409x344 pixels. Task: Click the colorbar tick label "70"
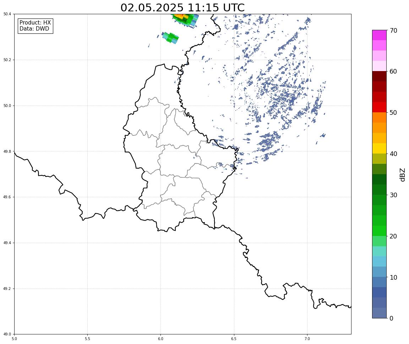[x=393, y=31]
